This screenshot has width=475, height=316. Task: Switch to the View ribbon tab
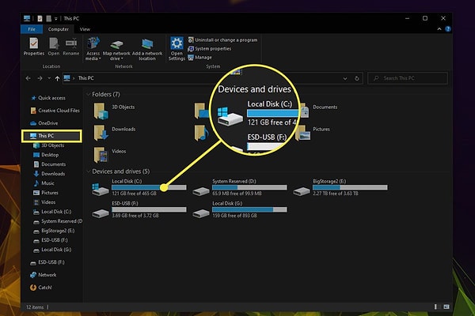click(85, 29)
